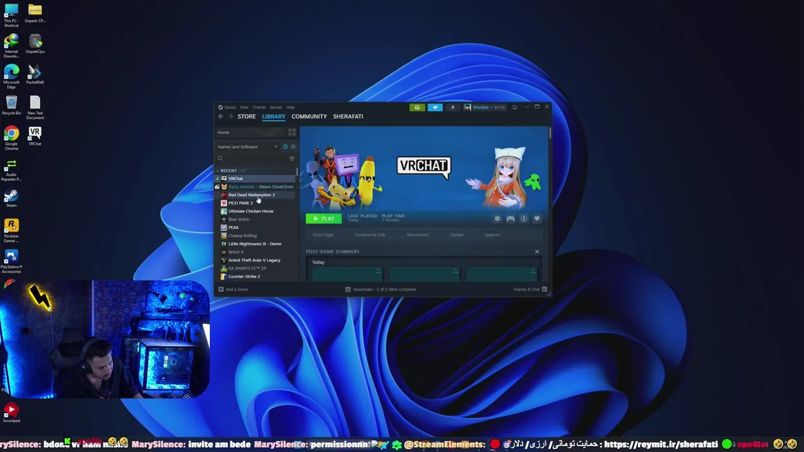Select Grand Theft Auto V Legacy

point(254,260)
